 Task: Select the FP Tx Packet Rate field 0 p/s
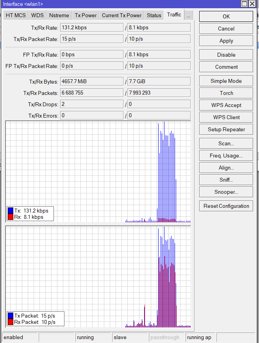click(92, 66)
